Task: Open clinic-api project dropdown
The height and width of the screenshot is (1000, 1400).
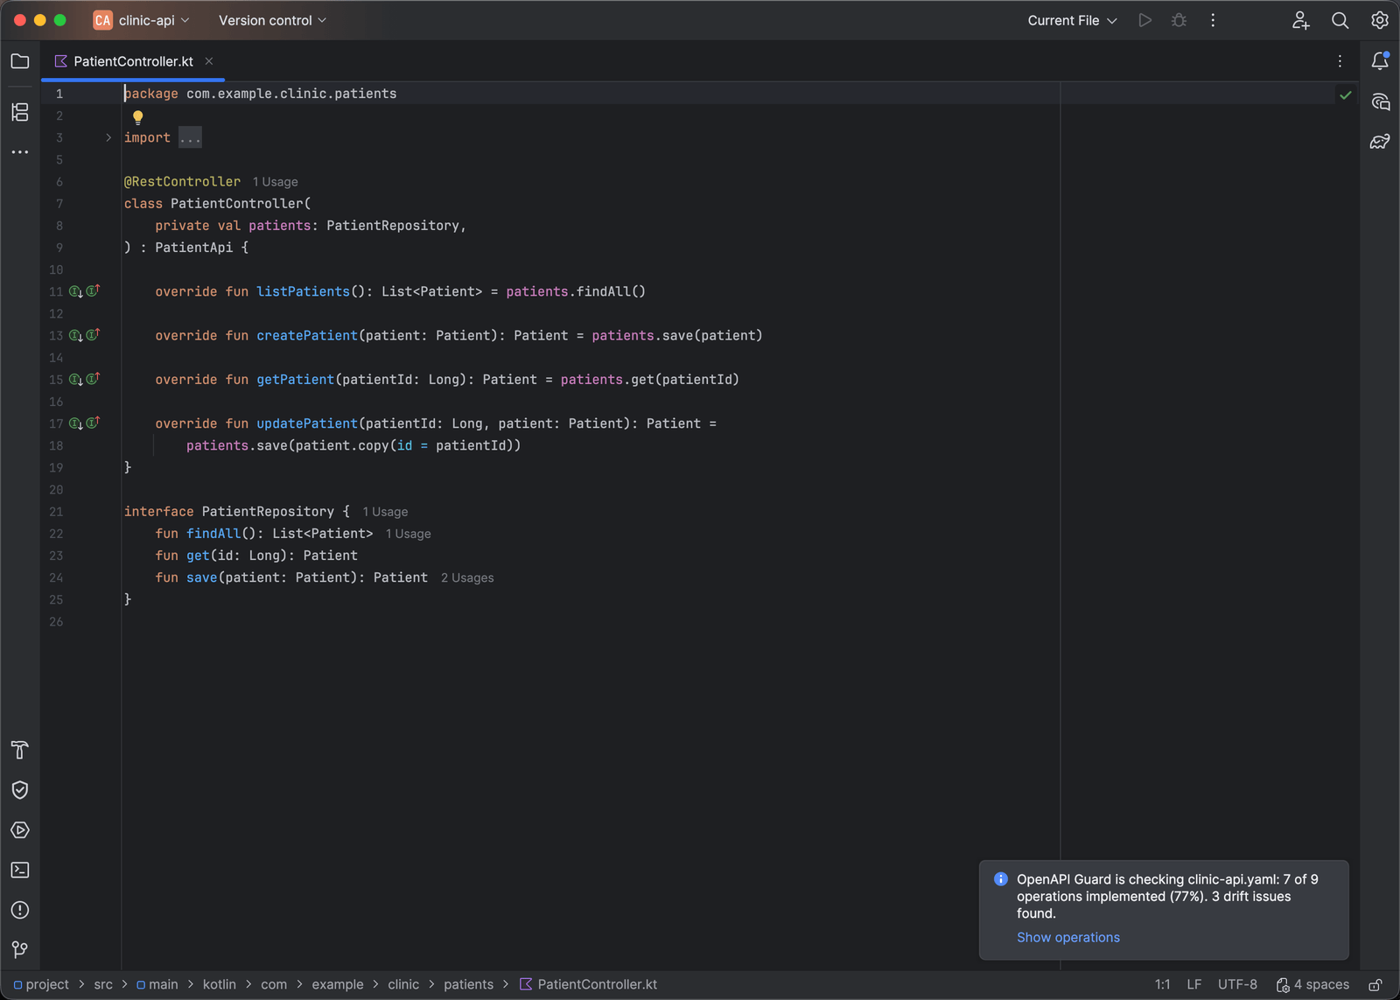Action: [x=142, y=20]
